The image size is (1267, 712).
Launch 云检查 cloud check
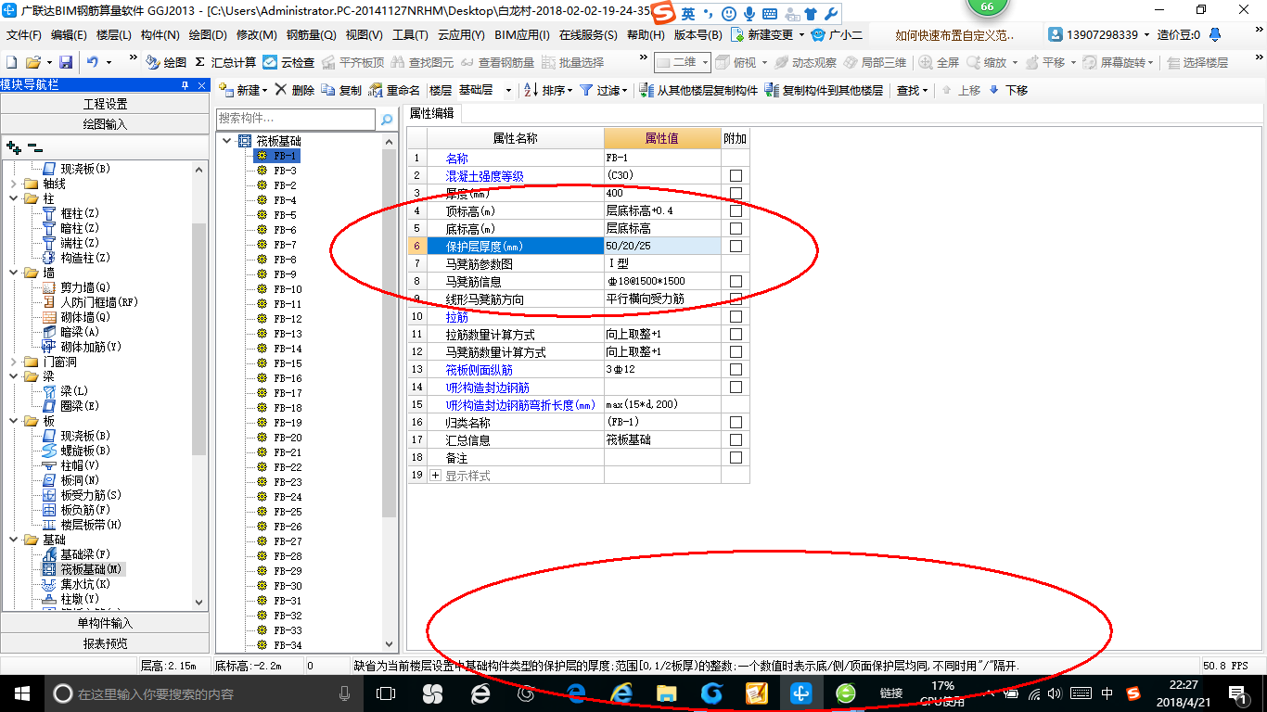pyautogui.click(x=288, y=62)
